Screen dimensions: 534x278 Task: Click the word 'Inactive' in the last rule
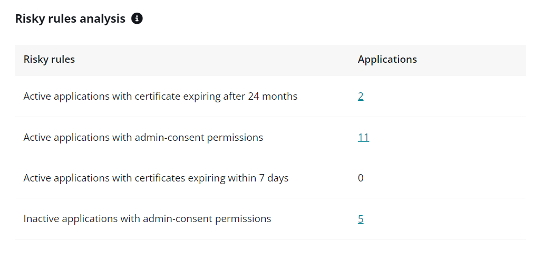pyautogui.click(x=42, y=219)
